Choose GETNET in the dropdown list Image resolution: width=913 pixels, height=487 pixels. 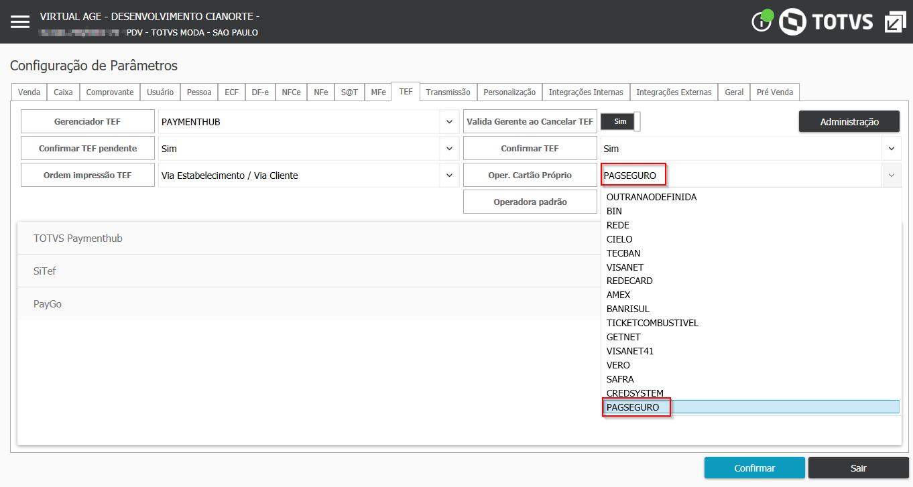(751, 337)
